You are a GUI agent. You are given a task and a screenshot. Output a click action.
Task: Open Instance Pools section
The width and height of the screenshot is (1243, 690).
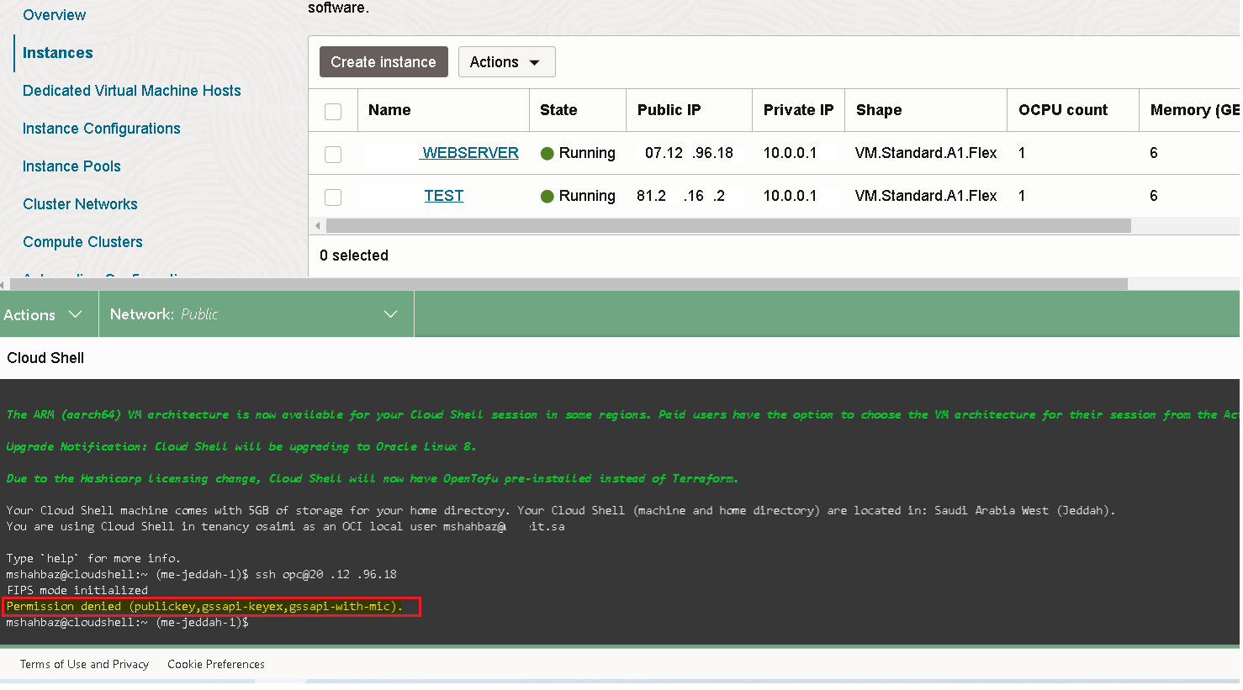[71, 166]
